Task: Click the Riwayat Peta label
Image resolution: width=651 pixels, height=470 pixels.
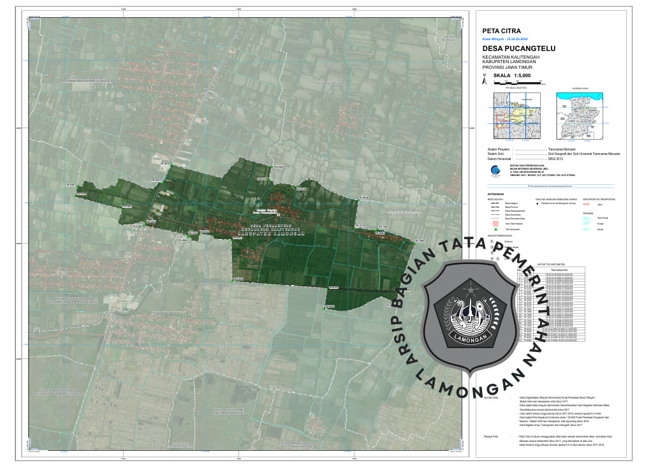Action: click(491, 436)
